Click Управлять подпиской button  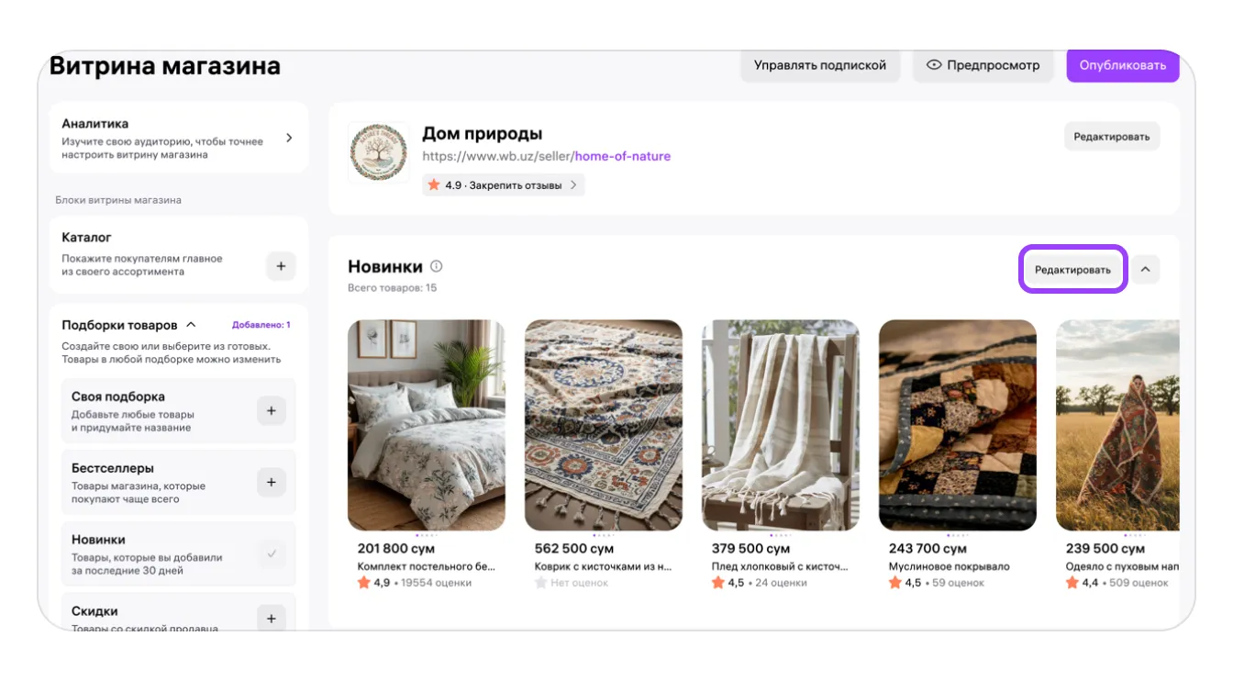click(819, 65)
